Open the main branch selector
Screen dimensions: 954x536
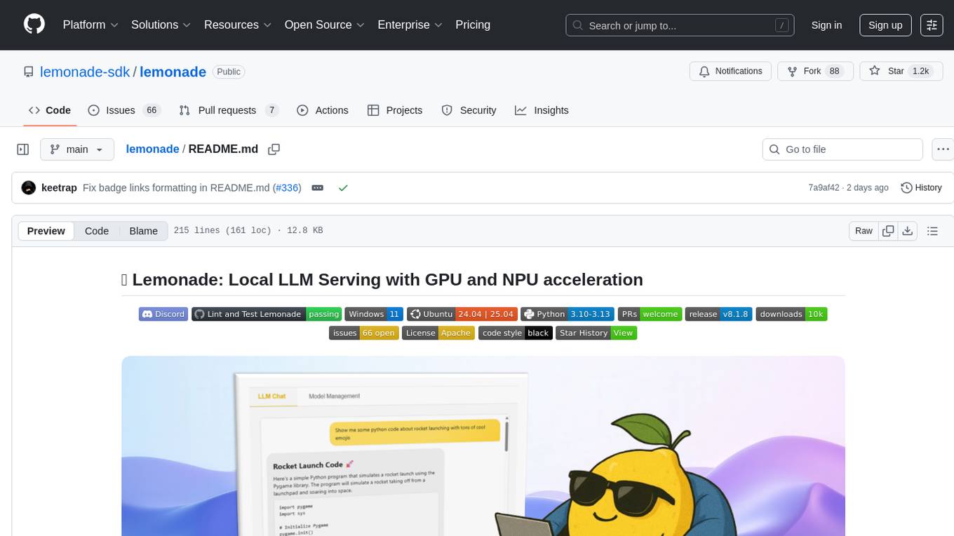coord(77,149)
